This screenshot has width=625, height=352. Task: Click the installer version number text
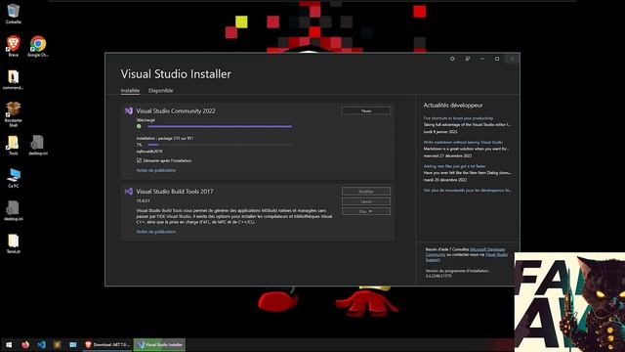coord(438,276)
